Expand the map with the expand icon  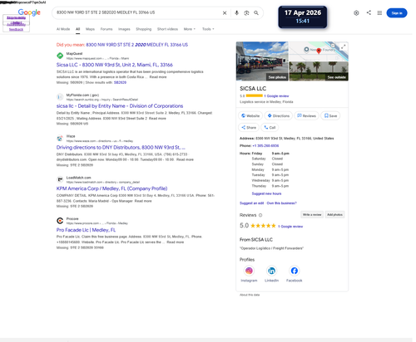click(344, 46)
